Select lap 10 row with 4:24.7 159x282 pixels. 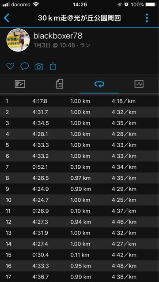(79, 200)
